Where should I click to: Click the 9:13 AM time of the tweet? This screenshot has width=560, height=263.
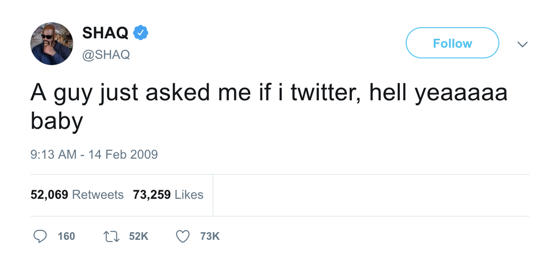53,154
